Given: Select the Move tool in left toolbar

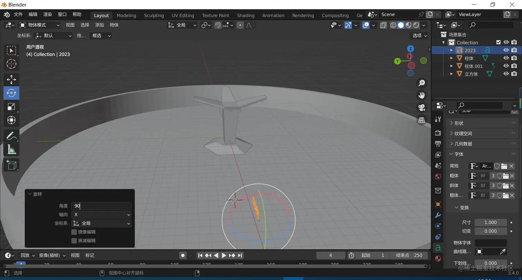Looking at the screenshot, I should pos(11,79).
